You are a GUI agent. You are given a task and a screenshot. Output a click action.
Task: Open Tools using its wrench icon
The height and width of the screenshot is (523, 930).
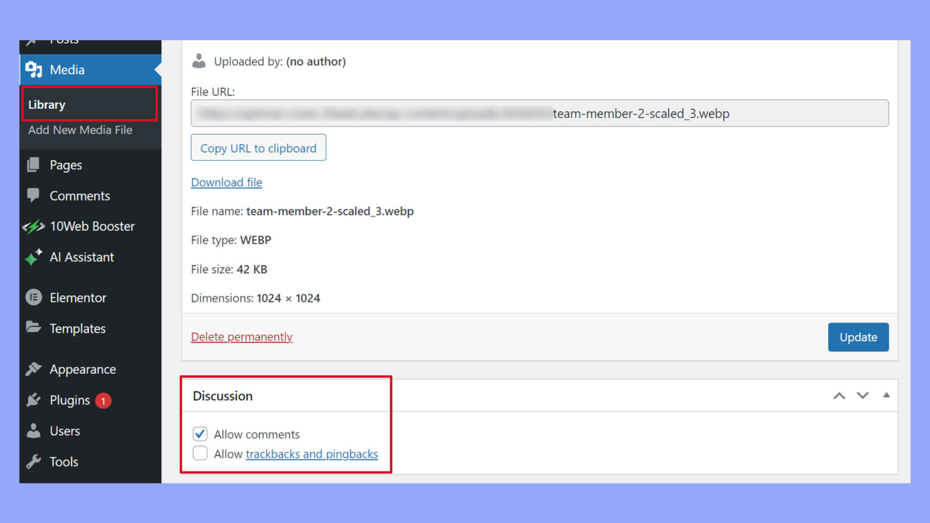34,462
